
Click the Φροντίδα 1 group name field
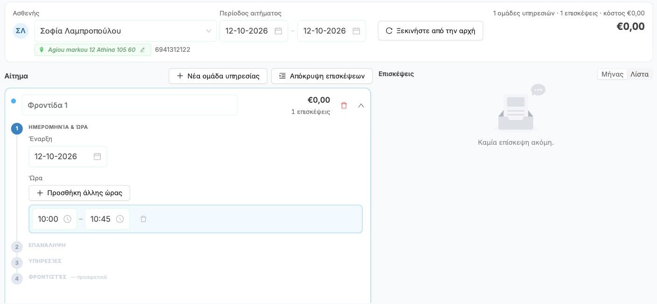coord(130,106)
